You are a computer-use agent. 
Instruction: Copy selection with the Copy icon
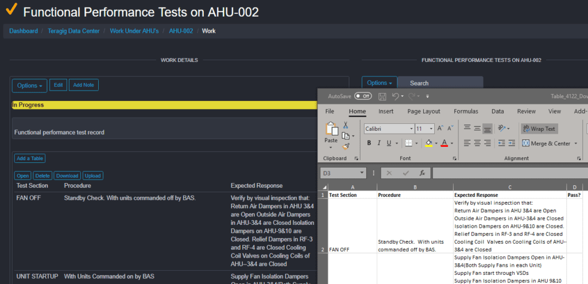(x=345, y=135)
